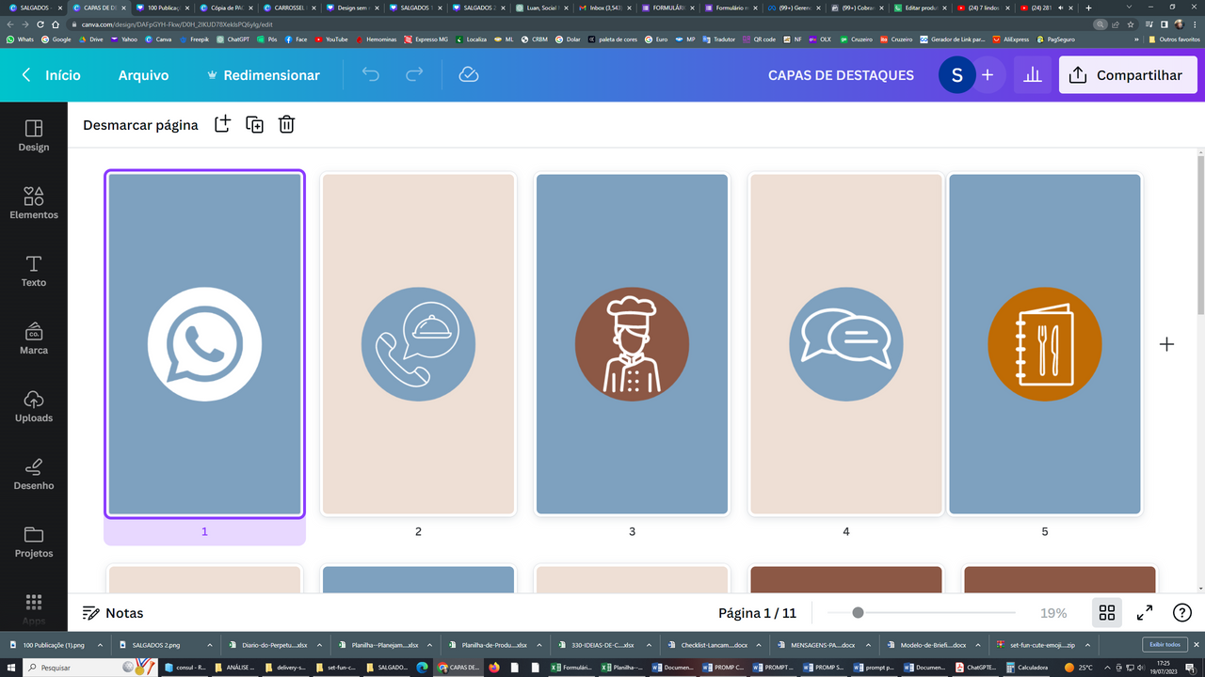This screenshot has height=677, width=1205.
Task: Click the Página 1 / 11 indicator
Action: [x=757, y=613]
